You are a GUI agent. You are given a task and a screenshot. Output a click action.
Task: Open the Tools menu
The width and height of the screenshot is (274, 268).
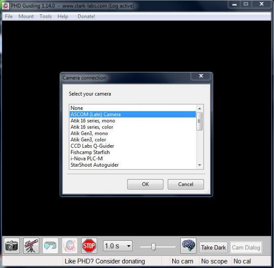point(46,17)
